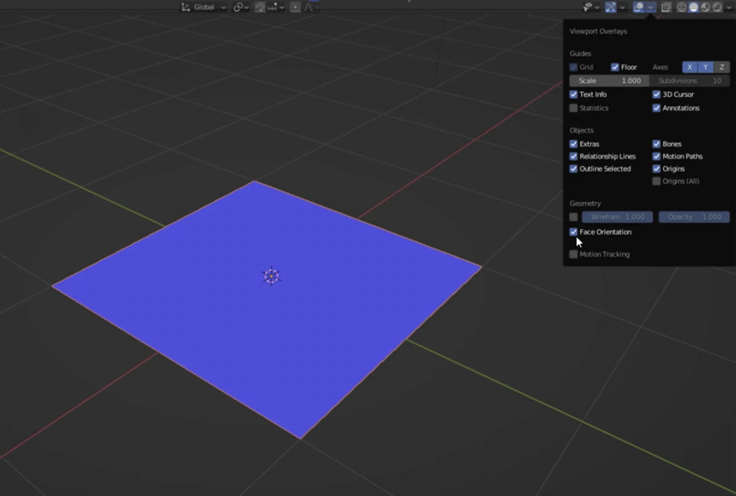Disable Face Orientation checkbox

coord(573,232)
